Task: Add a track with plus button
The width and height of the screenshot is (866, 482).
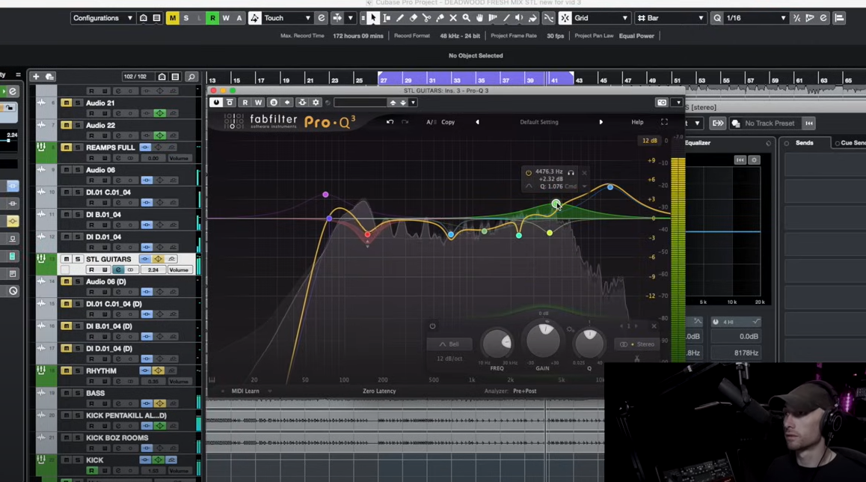Action: (36, 76)
